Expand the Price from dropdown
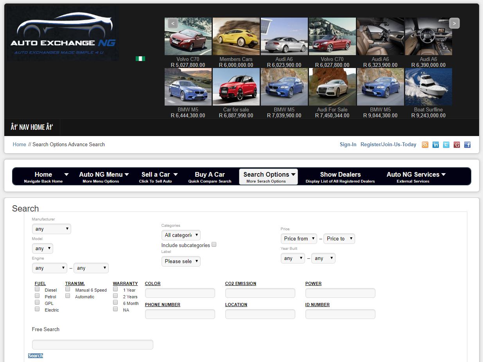 (x=298, y=238)
